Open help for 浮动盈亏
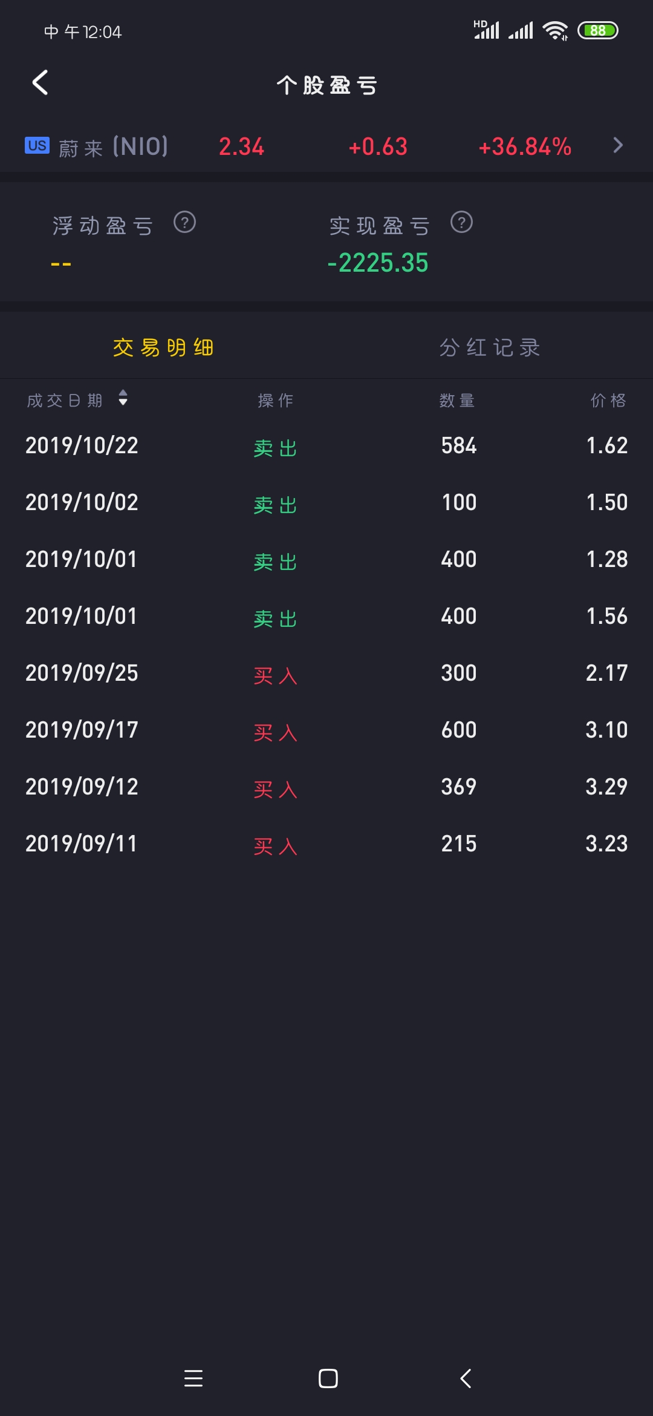This screenshot has width=653, height=1416. tap(184, 223)
